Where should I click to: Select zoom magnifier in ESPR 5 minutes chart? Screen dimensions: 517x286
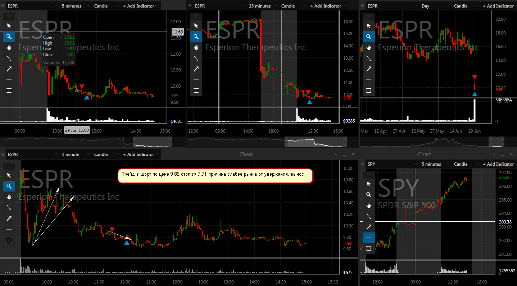tap(9, 37)
